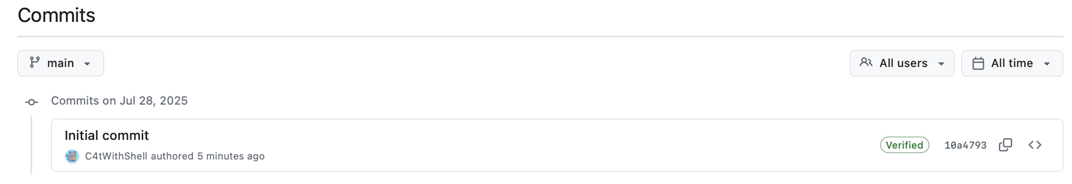
Task: Click the green Verified badge
Action: tap(904, 145)
